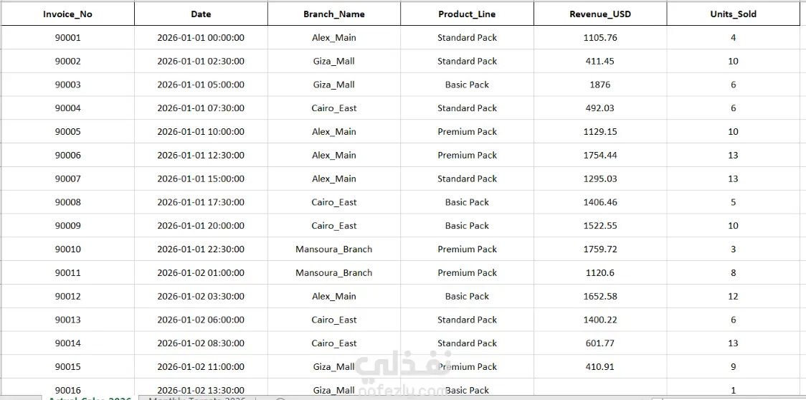Open the Monthly_Targets_2026 sheet tab
The width and height of the screenshot is (806, 400).
click(x=197, y=398)
